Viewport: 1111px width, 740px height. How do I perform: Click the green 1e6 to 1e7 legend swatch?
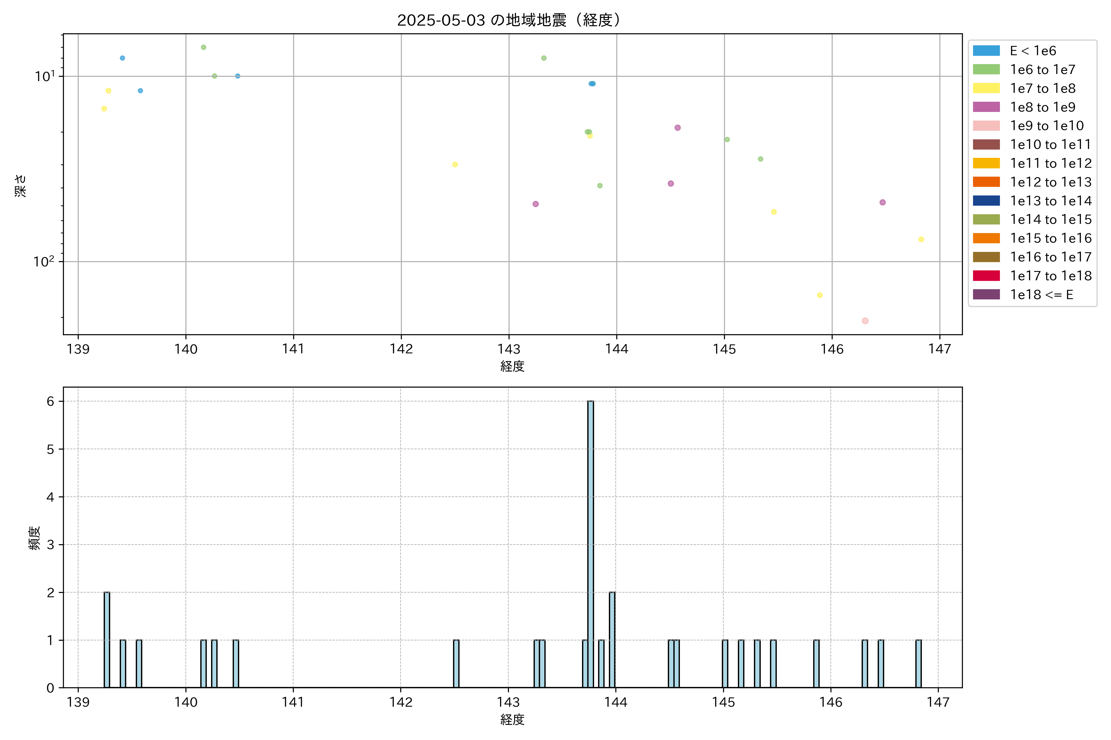point(986,69)
